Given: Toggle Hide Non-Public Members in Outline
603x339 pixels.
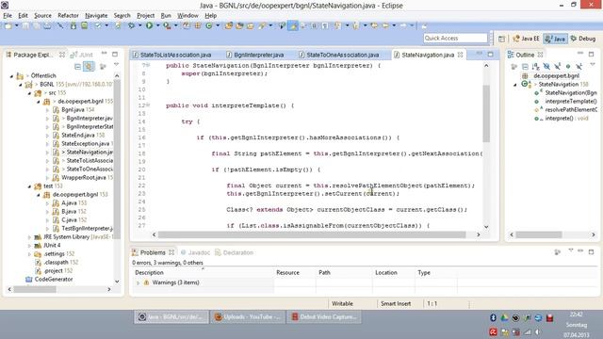Looking at the screenshot, I should click(x=568, y=67).
